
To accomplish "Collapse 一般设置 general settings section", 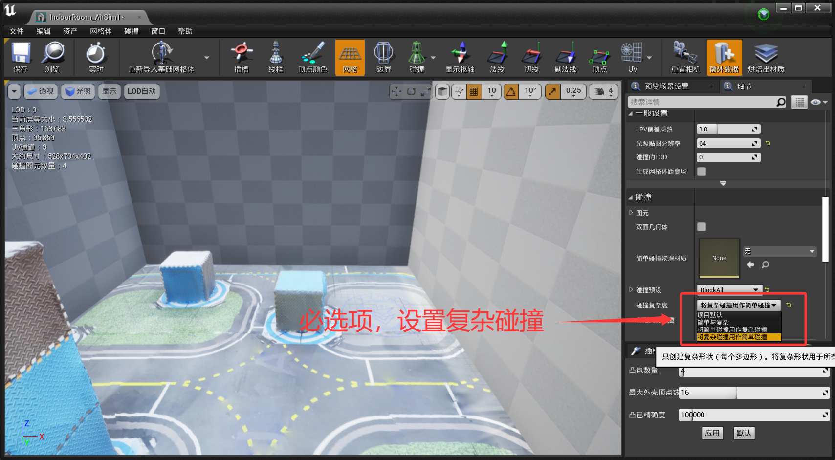I will click(x=631, y=113).
